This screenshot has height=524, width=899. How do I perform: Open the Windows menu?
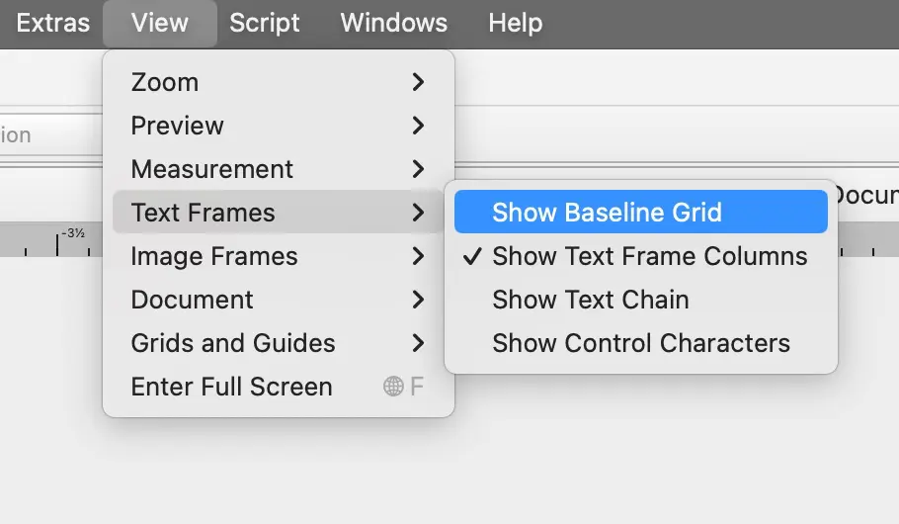click(393, 23)
